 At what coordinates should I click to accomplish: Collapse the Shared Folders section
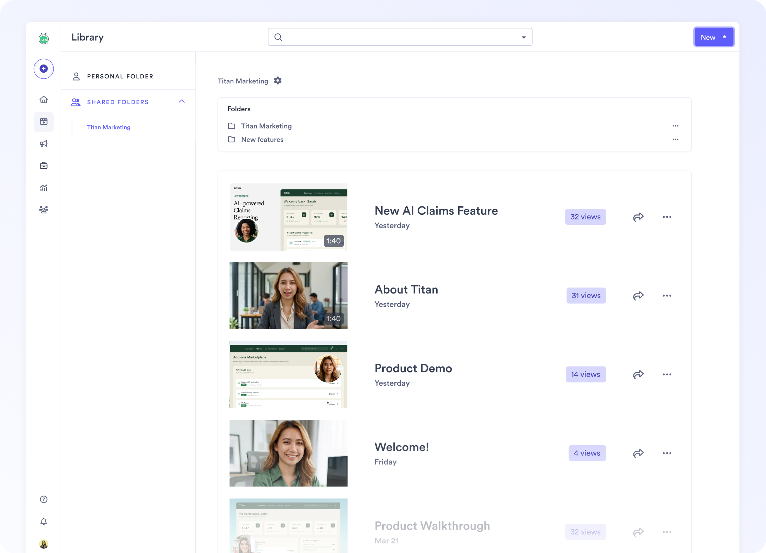[182, 102]
